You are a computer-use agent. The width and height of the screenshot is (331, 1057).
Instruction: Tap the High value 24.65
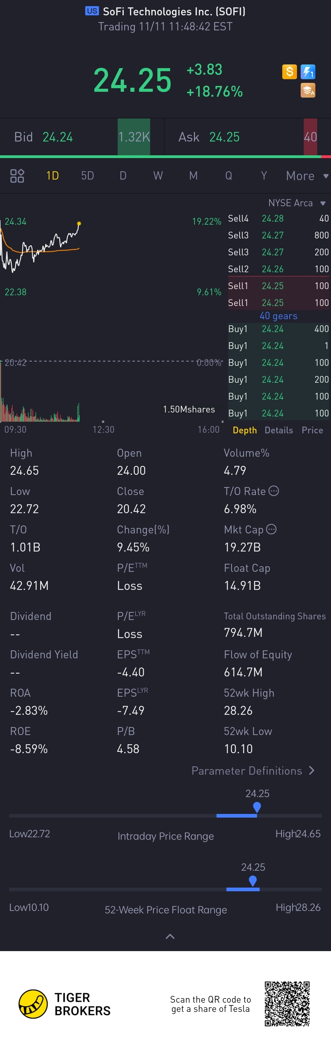[x=24, y=470]
